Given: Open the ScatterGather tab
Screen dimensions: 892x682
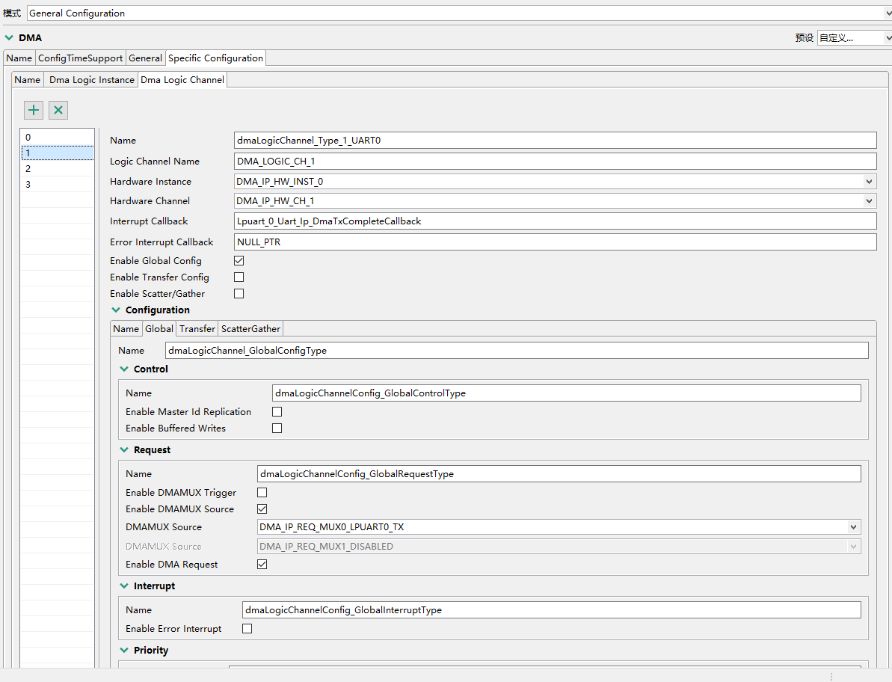Looking at the screenshot, I should click(x=250, y=329).
